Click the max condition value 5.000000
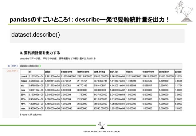The height and width of the screenshot is (136, 196). click(164, 108)
